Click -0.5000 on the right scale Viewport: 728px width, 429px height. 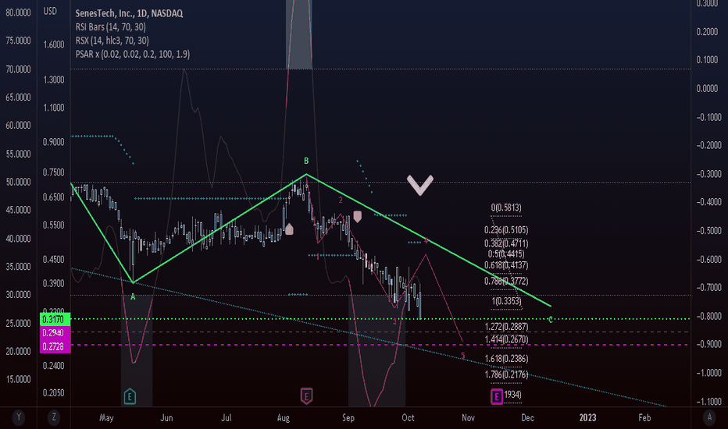[708, 231]
